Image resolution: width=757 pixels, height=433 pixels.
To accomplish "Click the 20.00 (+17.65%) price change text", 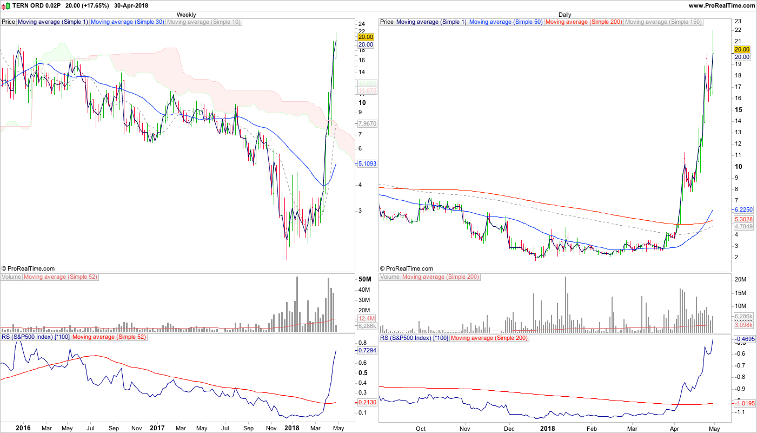I will pyautogui.click(x=87, y=5).
